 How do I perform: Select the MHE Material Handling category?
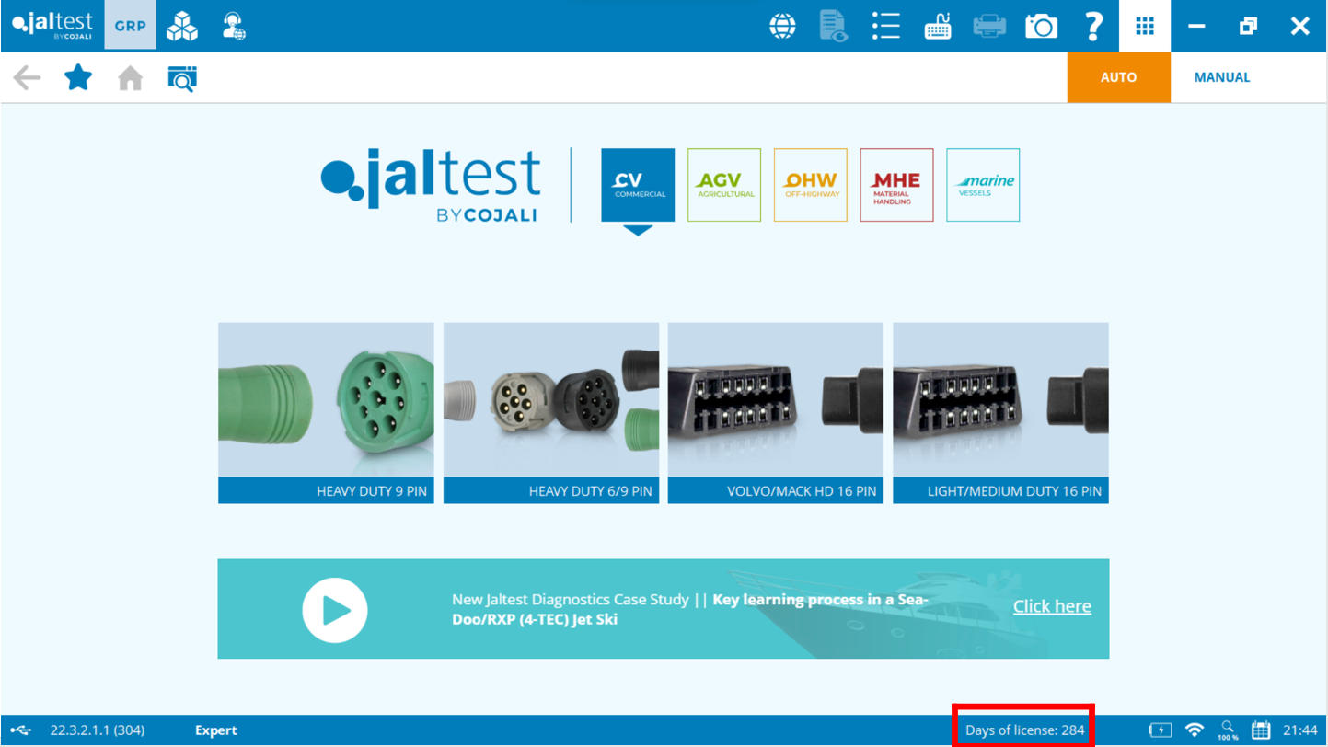(896, 185)
